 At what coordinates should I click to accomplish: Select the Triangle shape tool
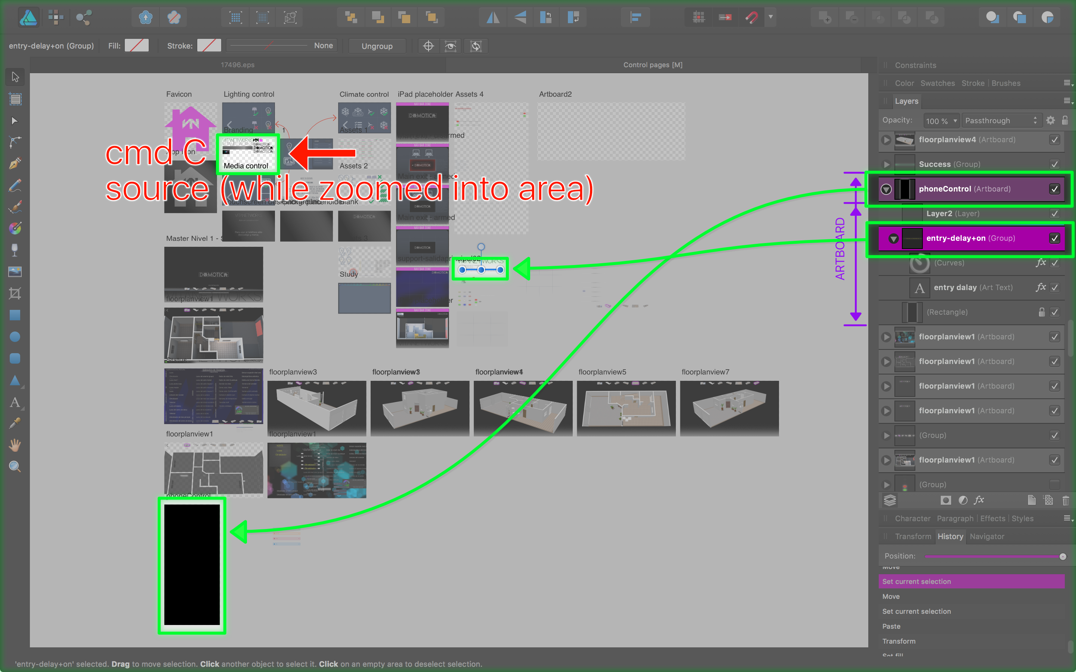point(15,380)
